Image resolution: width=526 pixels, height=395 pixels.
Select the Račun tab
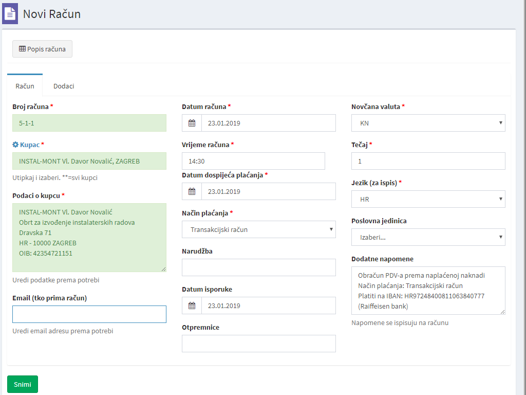(25, 86)
